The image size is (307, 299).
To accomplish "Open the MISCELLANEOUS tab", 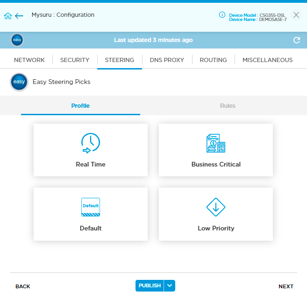I will (x=267, y=60).
